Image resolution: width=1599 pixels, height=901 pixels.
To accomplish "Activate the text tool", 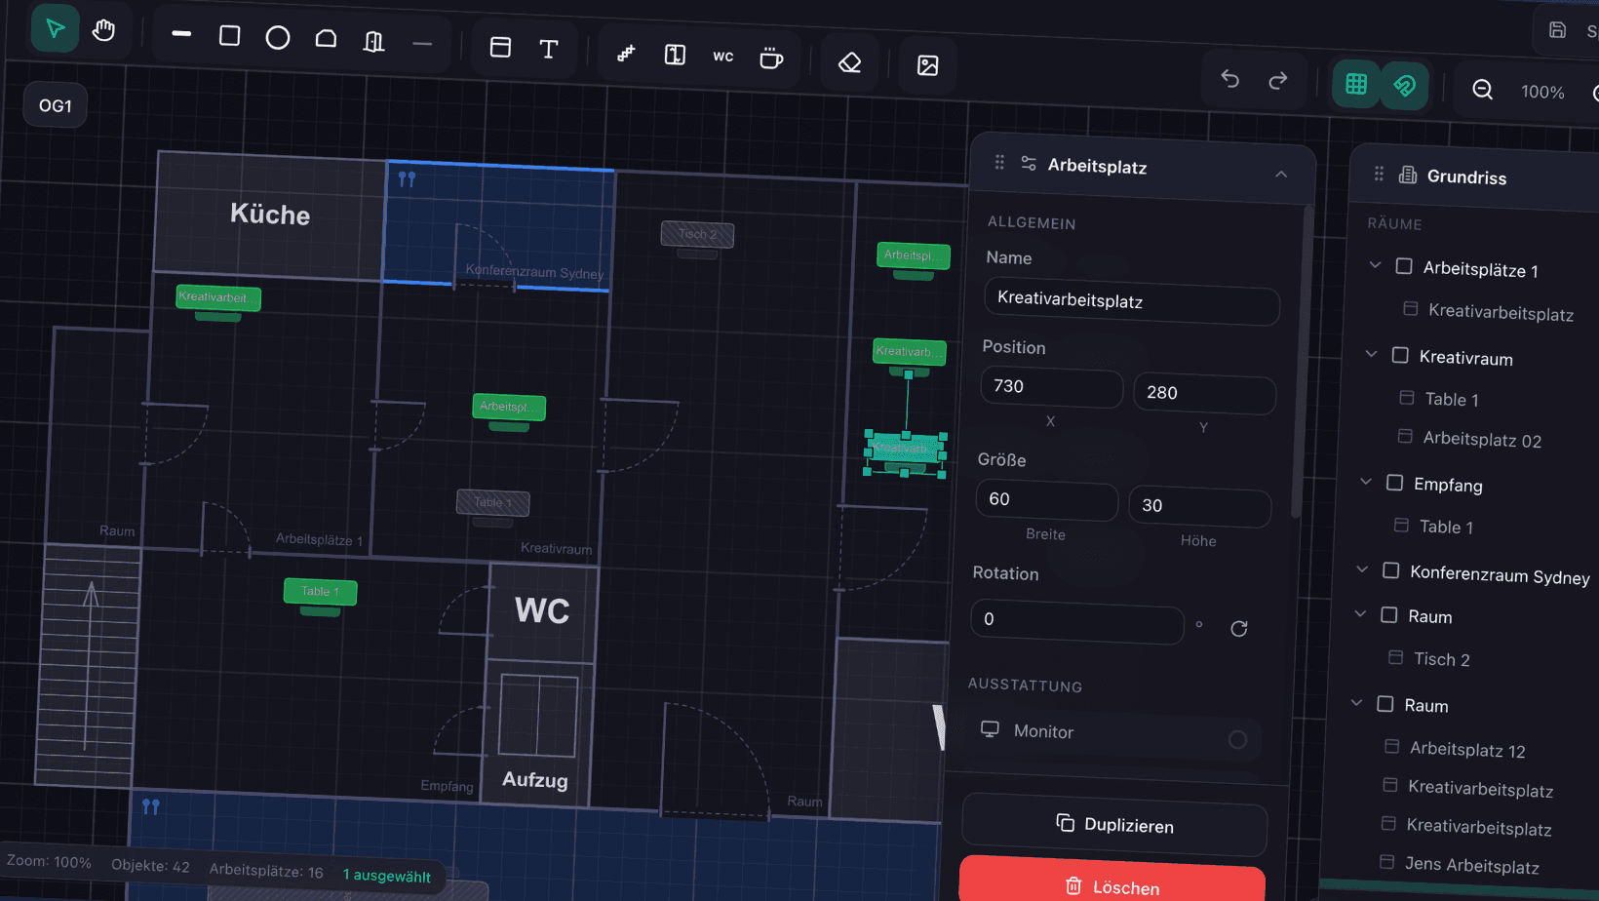I will 549,49.
